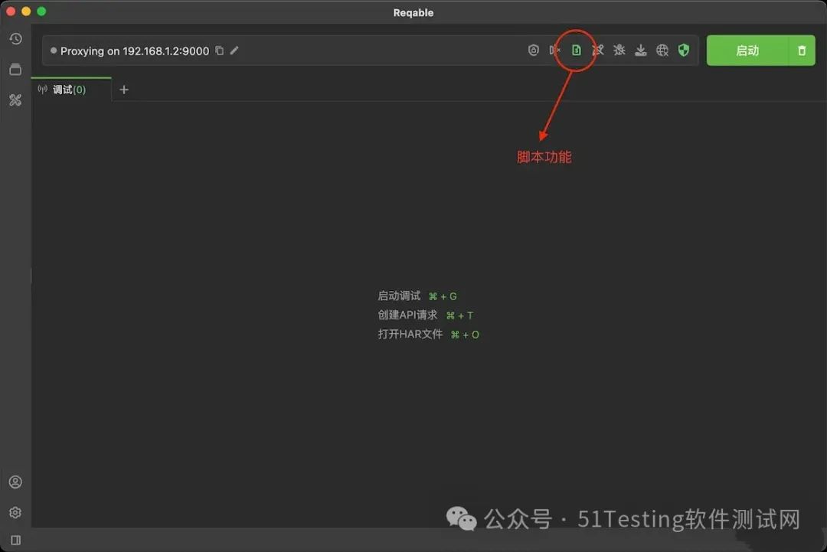Open the Script feature icon
827x552 pixels.
576,50
